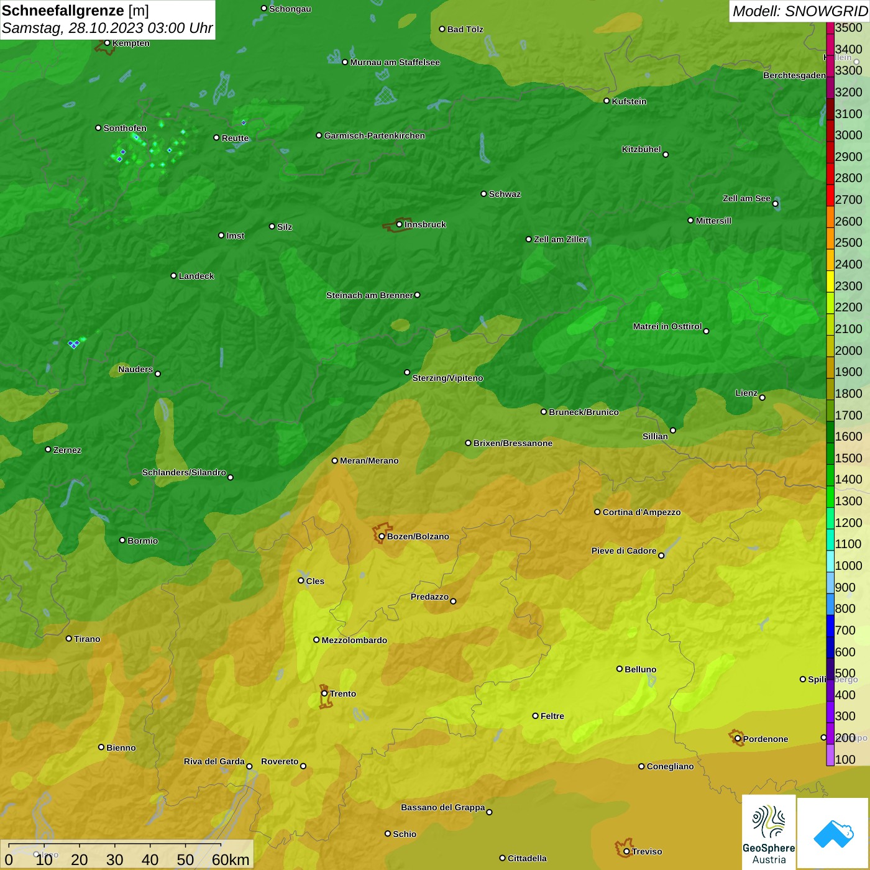
Task: Select the Treviso city marker dot
Action: [626, 851]
